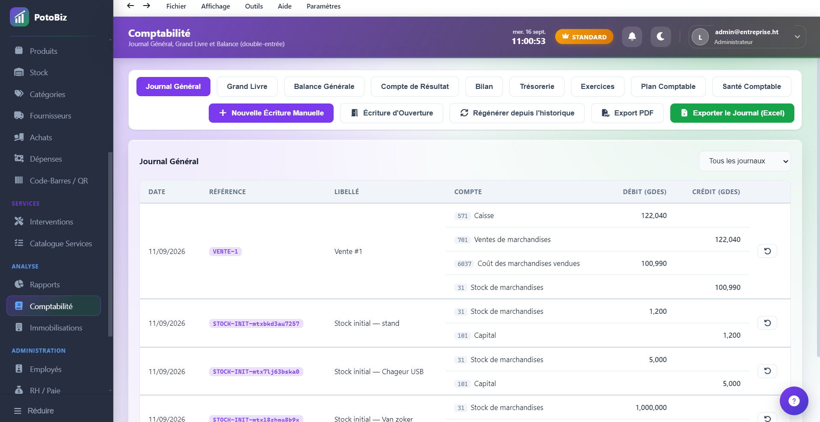
Task: Click the notification bell icon
Action: [632, 37]
